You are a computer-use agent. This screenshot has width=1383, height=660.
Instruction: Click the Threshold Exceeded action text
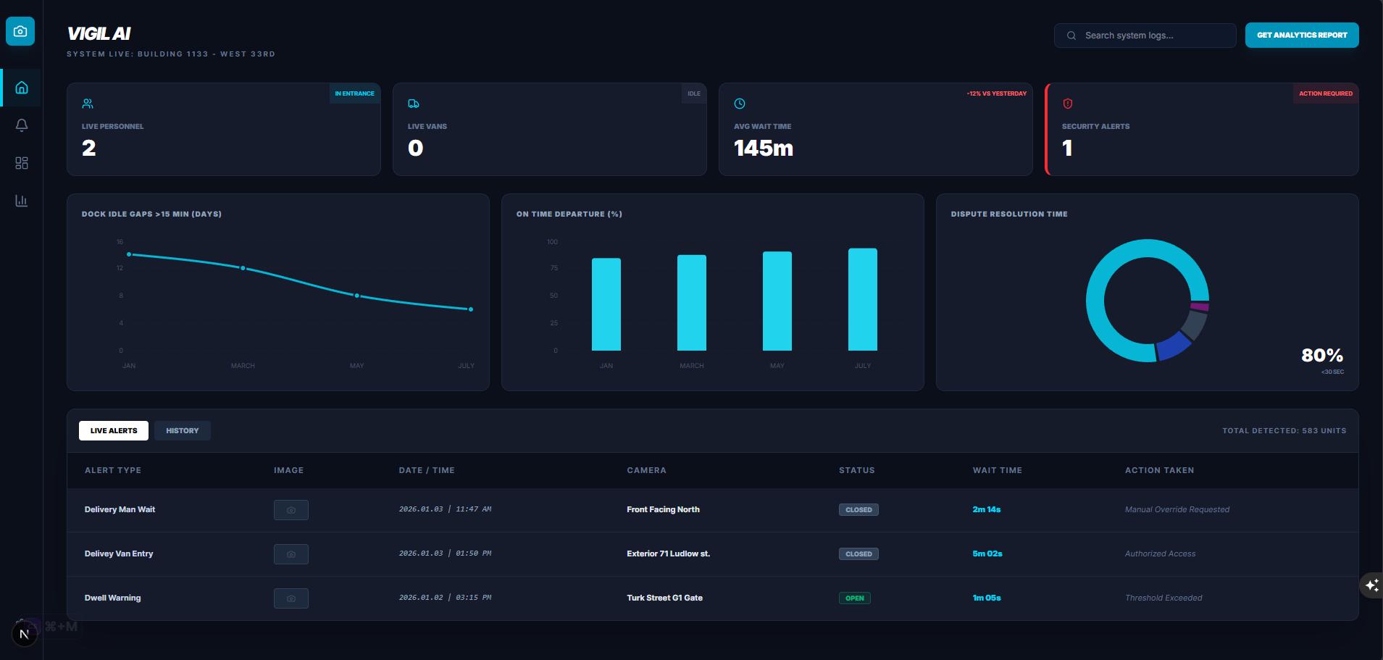coord(1163,598)
